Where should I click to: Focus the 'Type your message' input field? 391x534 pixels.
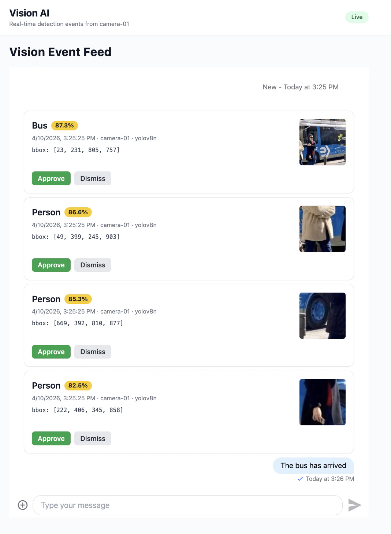(x=187, y=505)
